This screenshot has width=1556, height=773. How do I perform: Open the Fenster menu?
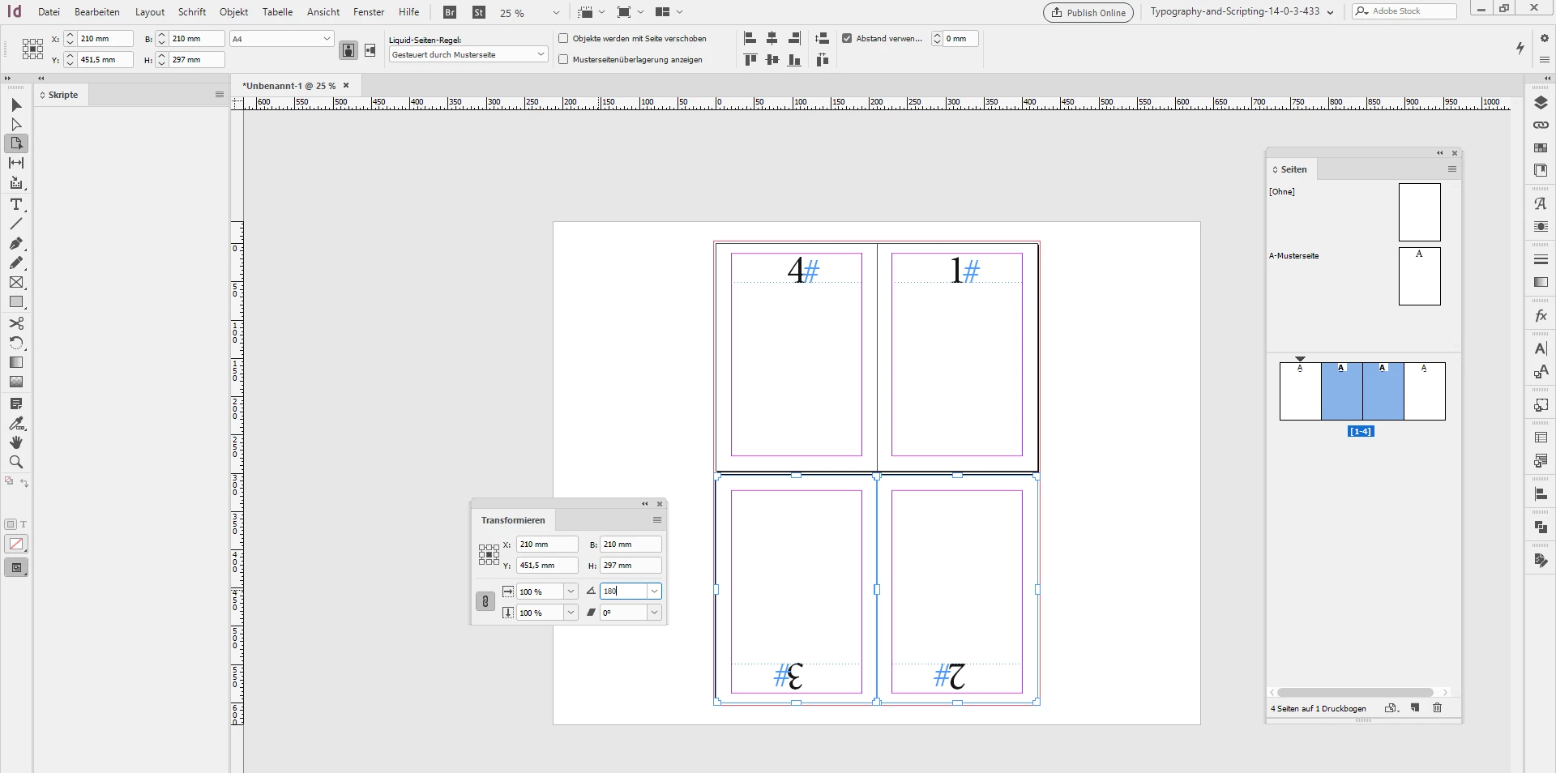[x=369, y=12]
